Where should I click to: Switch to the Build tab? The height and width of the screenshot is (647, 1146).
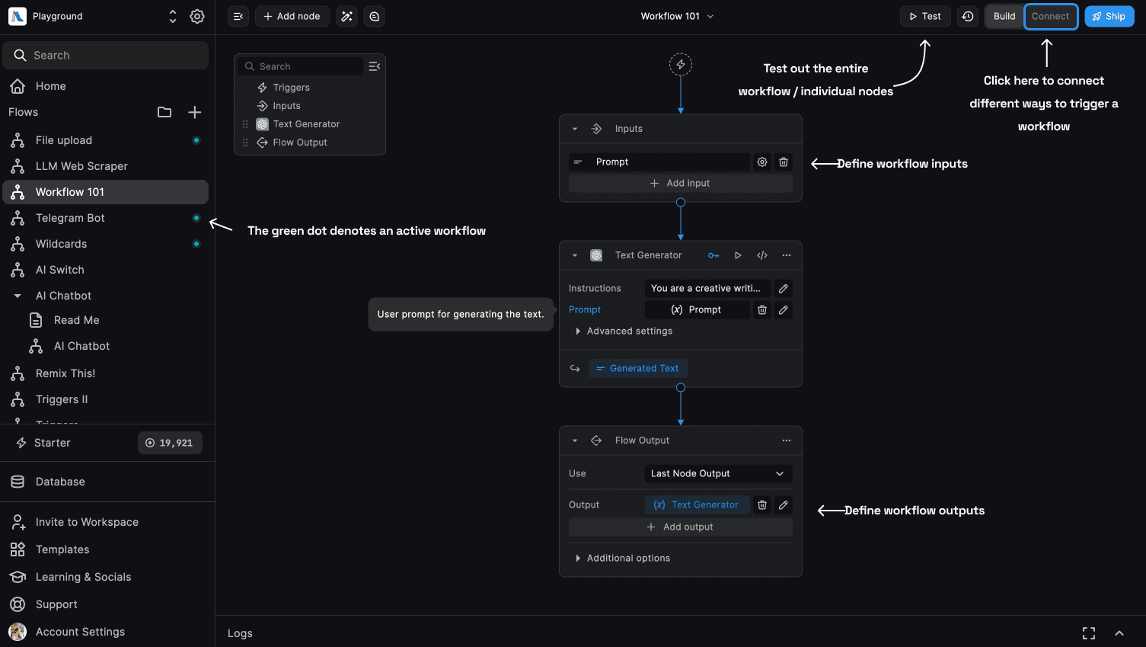1004,16
